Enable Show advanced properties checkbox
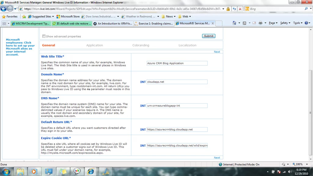The width and height of the screenshot is (313, 176). (44, 36)
